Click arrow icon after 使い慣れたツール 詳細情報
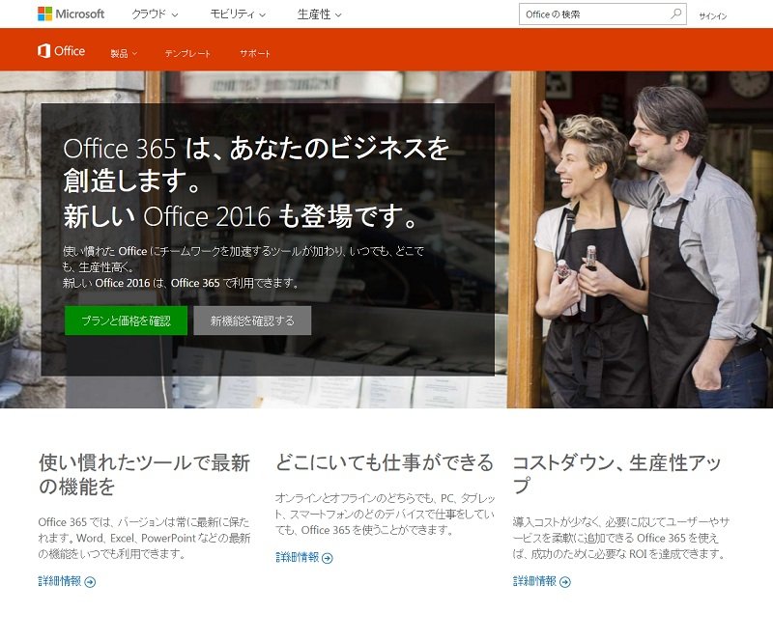The height and width of the screenshot is (641, 773). [90, 582]
